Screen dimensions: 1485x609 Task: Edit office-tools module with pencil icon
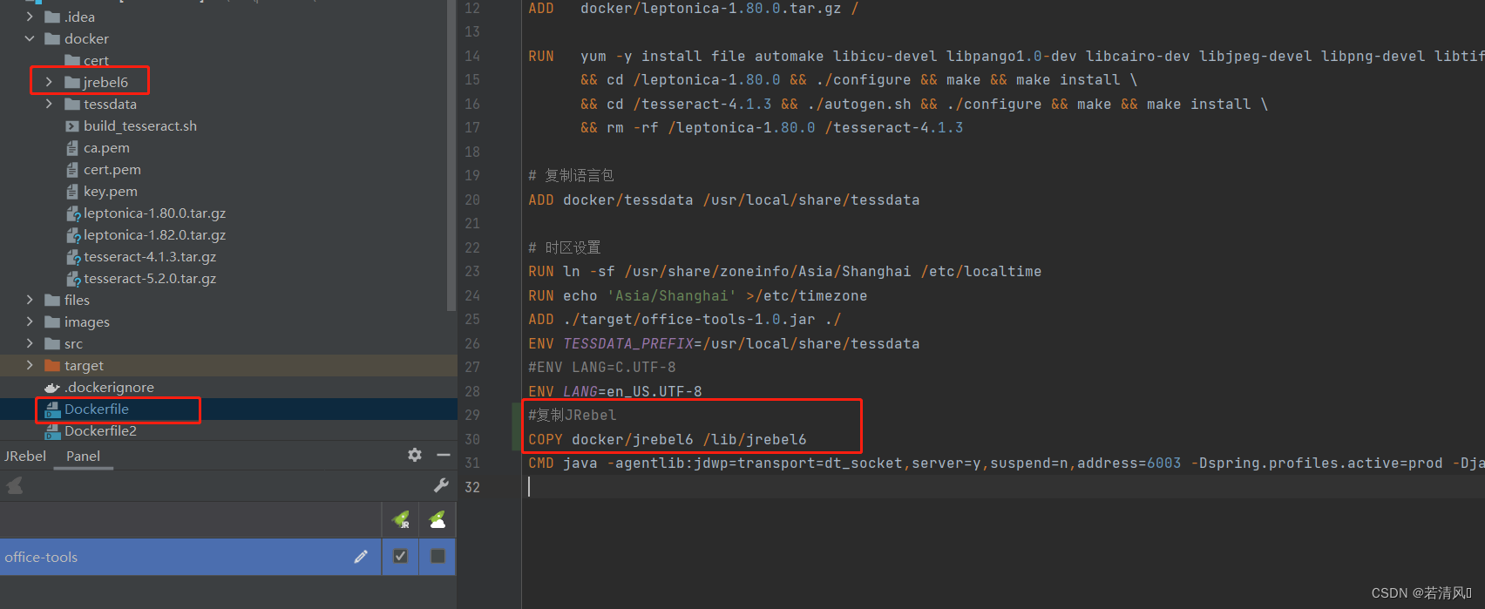click(361, 556)
